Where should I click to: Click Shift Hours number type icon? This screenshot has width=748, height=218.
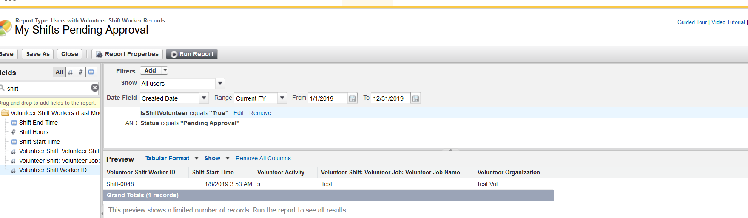[x=14, y=132]
